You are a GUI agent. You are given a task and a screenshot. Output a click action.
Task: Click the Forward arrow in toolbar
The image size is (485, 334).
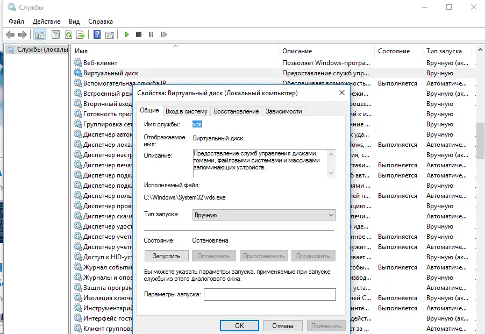[x=22, y=34]
